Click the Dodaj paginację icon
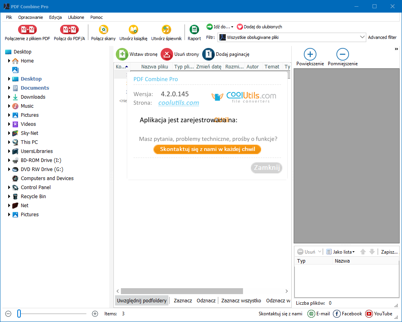402x322 pixels. 208,54
